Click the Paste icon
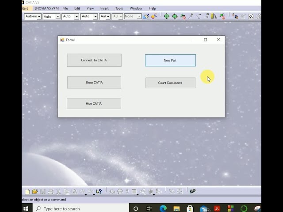Image resolution: width=283 pixels, height=212 pixels. 74,191
